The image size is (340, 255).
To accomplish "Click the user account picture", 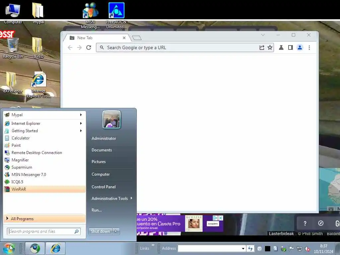I will pyautogui.click(x=112, y=120).
